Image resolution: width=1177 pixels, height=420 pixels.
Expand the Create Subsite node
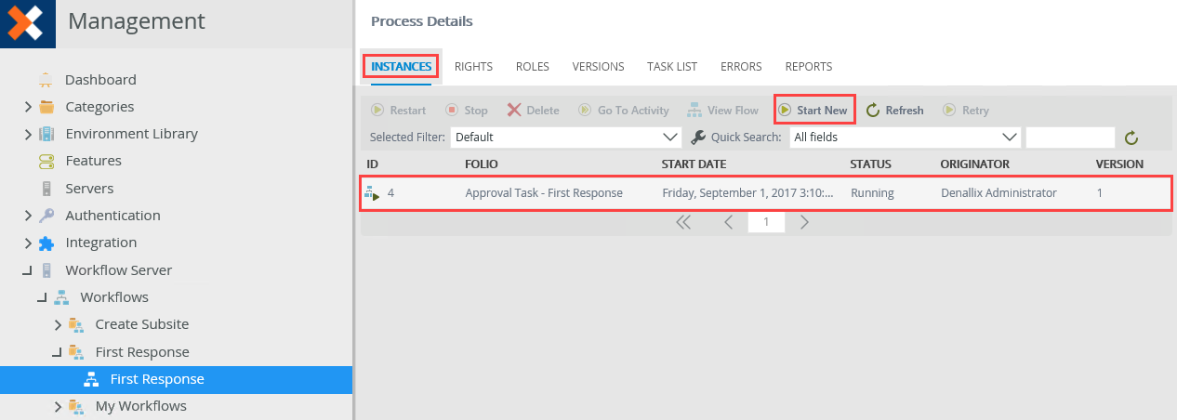[59, 324]
